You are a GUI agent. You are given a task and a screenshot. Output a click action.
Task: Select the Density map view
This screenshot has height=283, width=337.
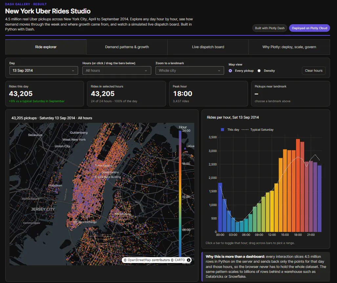pos(259,71)
